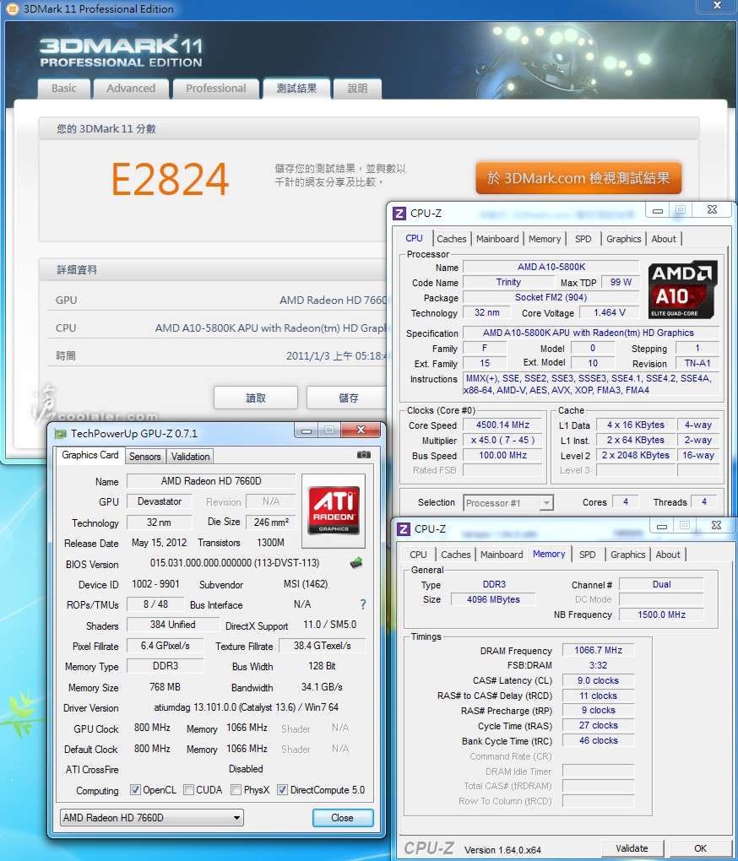Open Caches tab in upper CPU-Z window

coord(452,239)
